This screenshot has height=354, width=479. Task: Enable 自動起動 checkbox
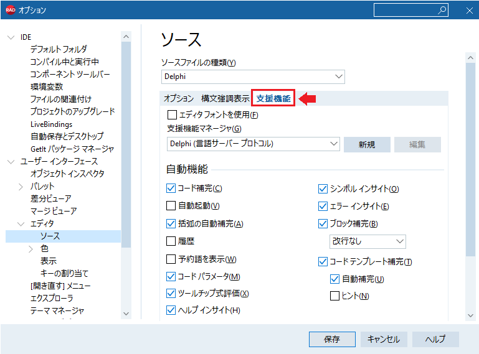click(171, 206)
